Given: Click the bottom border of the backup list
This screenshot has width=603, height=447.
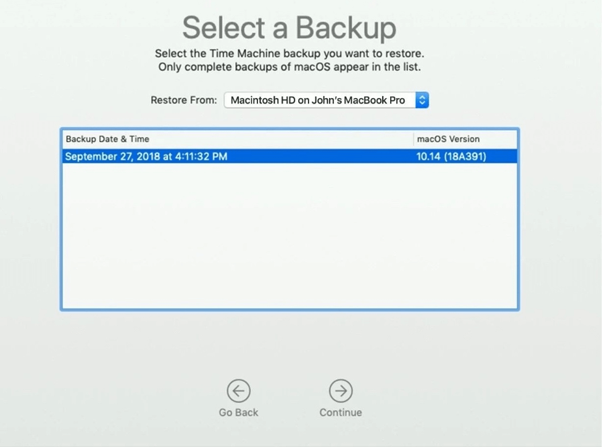Looking at the screenshot, I should coord(289,310).
